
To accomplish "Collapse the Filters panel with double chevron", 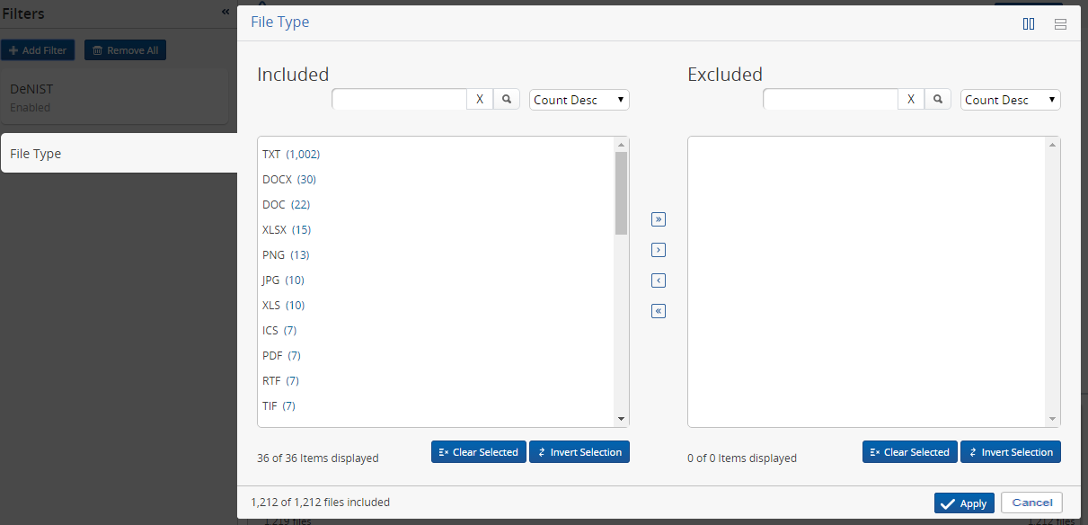I will pyautogui.click(x=226, y=12).
